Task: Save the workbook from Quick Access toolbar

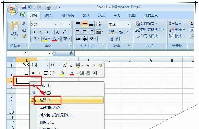Action: click(24, 7)
